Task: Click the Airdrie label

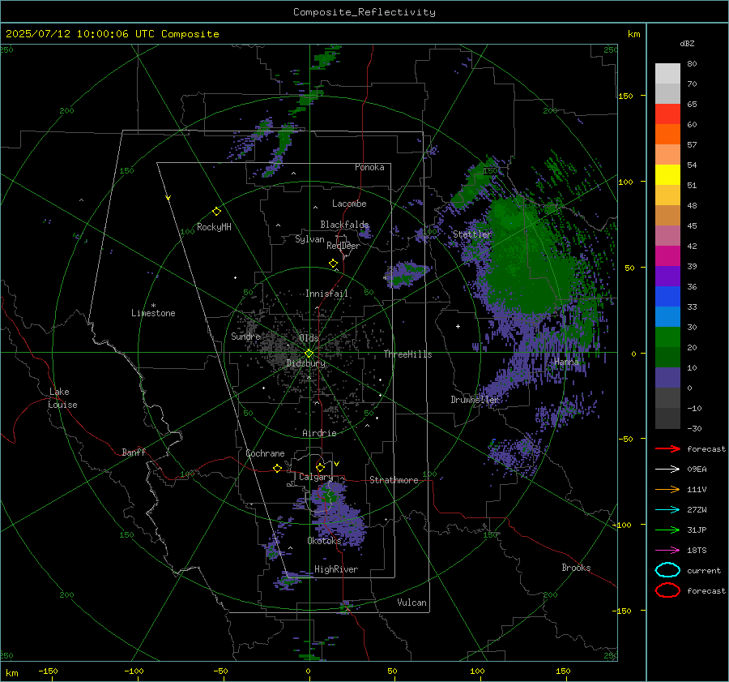Action: pos(319,433)
